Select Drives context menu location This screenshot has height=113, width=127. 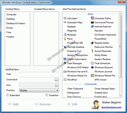[9, 28]
